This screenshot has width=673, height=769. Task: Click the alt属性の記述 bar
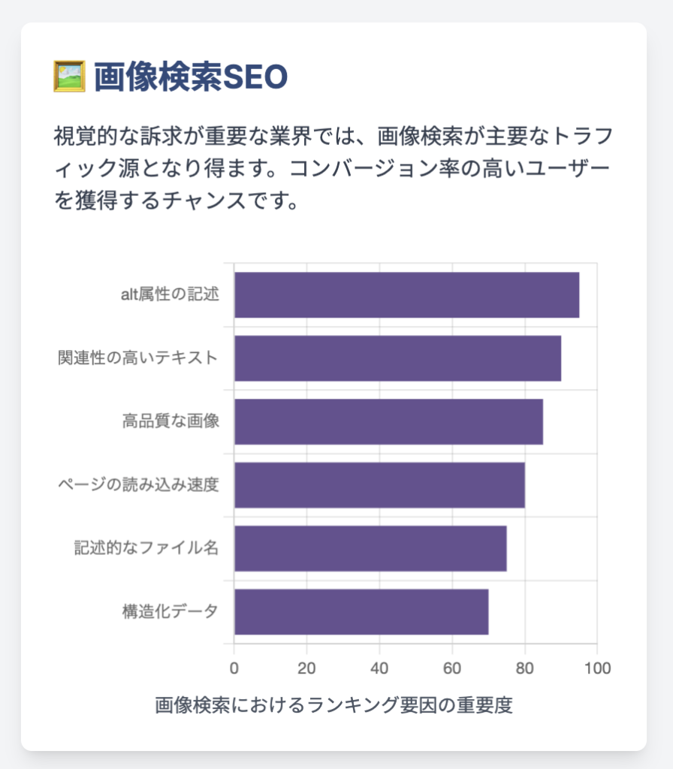click(406, 294)
